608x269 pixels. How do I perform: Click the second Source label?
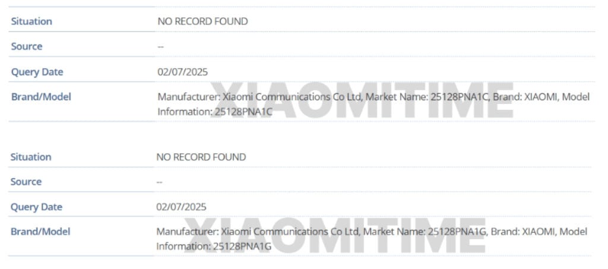coord(26,182)
